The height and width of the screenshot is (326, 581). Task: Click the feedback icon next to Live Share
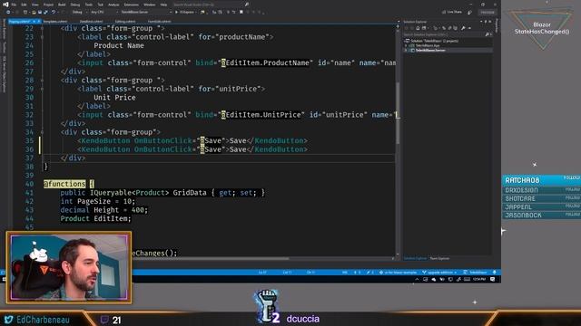470,12
